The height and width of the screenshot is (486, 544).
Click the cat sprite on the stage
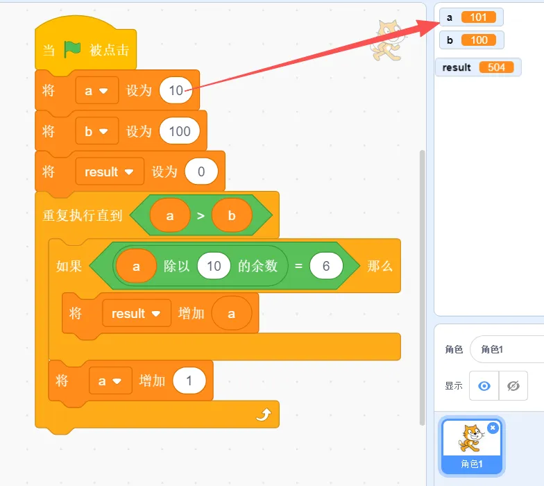389,41
